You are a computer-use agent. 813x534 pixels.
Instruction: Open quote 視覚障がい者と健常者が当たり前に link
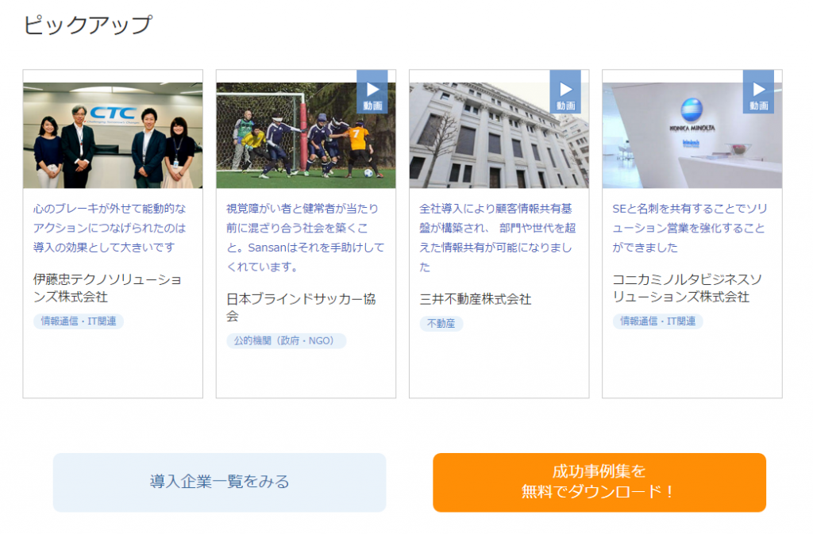(306, 238)
